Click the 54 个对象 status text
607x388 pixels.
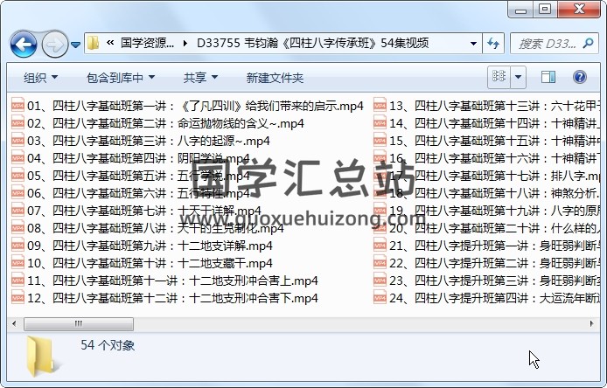pos(108,345)
